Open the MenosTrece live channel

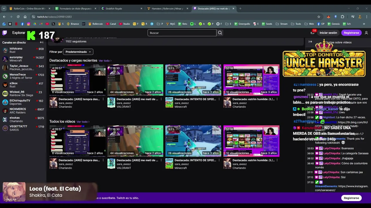(x=23, y=76)
